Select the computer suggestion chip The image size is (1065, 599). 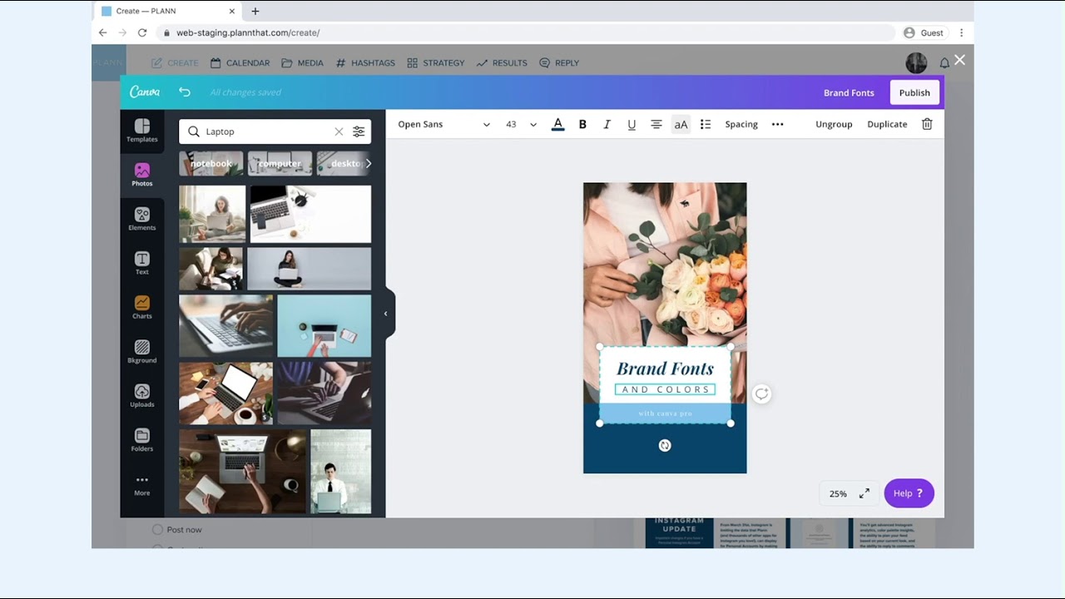click(280, 163)
